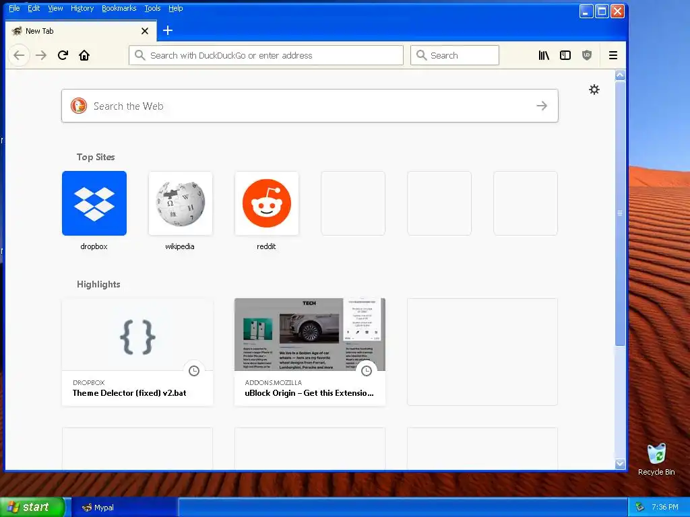Open the Tools menu

[153, 8]
